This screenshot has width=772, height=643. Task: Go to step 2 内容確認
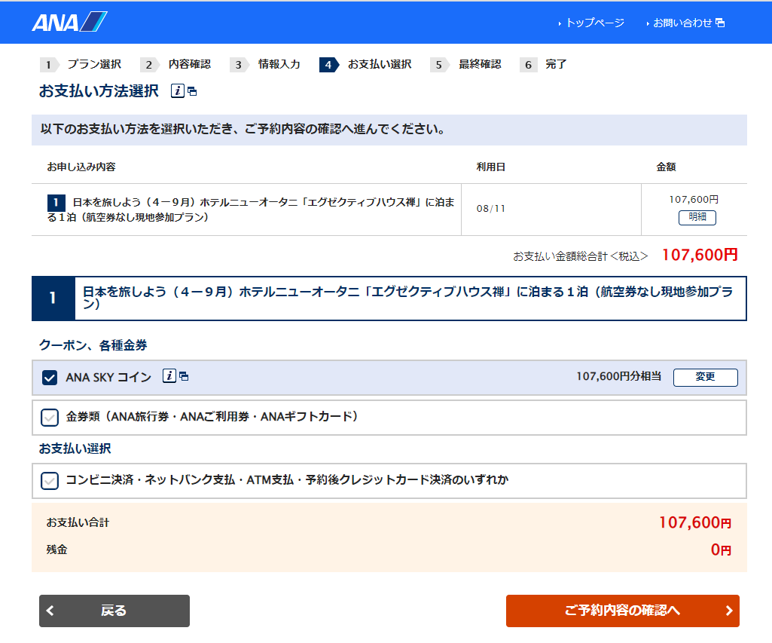pyautogui.click(x=175, y=65)
